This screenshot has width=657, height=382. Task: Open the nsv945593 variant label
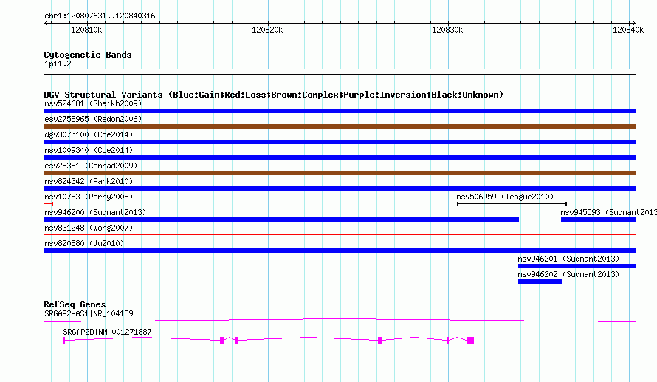(x=609, y=212)
